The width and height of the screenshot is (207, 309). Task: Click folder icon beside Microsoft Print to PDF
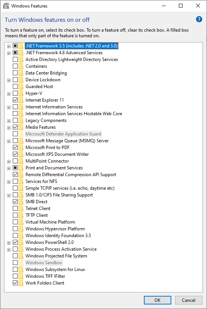click(21, 148)
